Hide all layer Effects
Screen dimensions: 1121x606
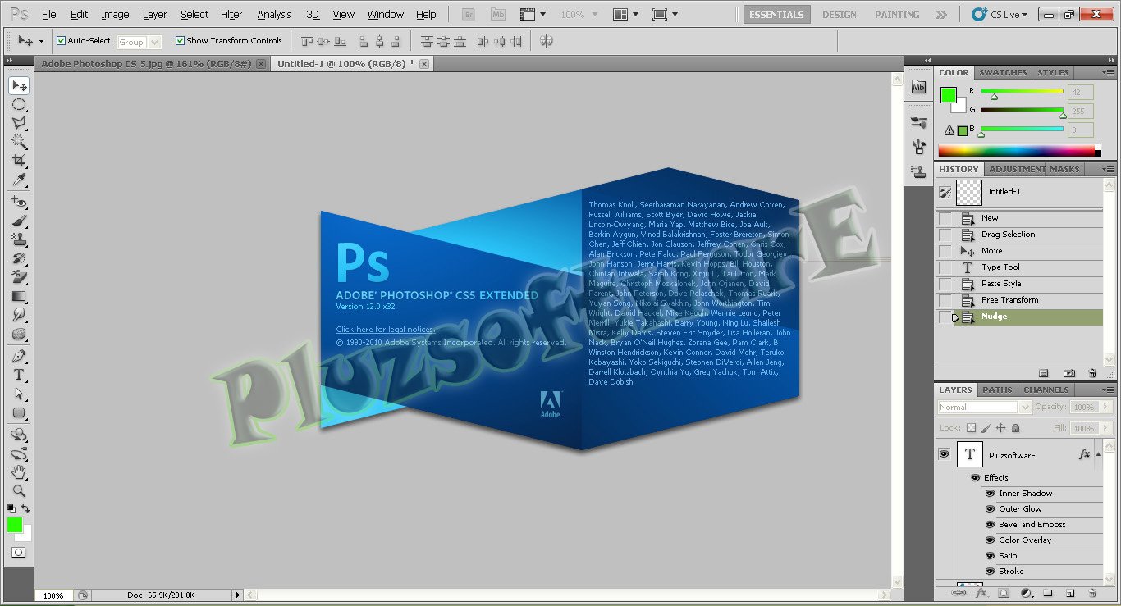pos(975,477)
